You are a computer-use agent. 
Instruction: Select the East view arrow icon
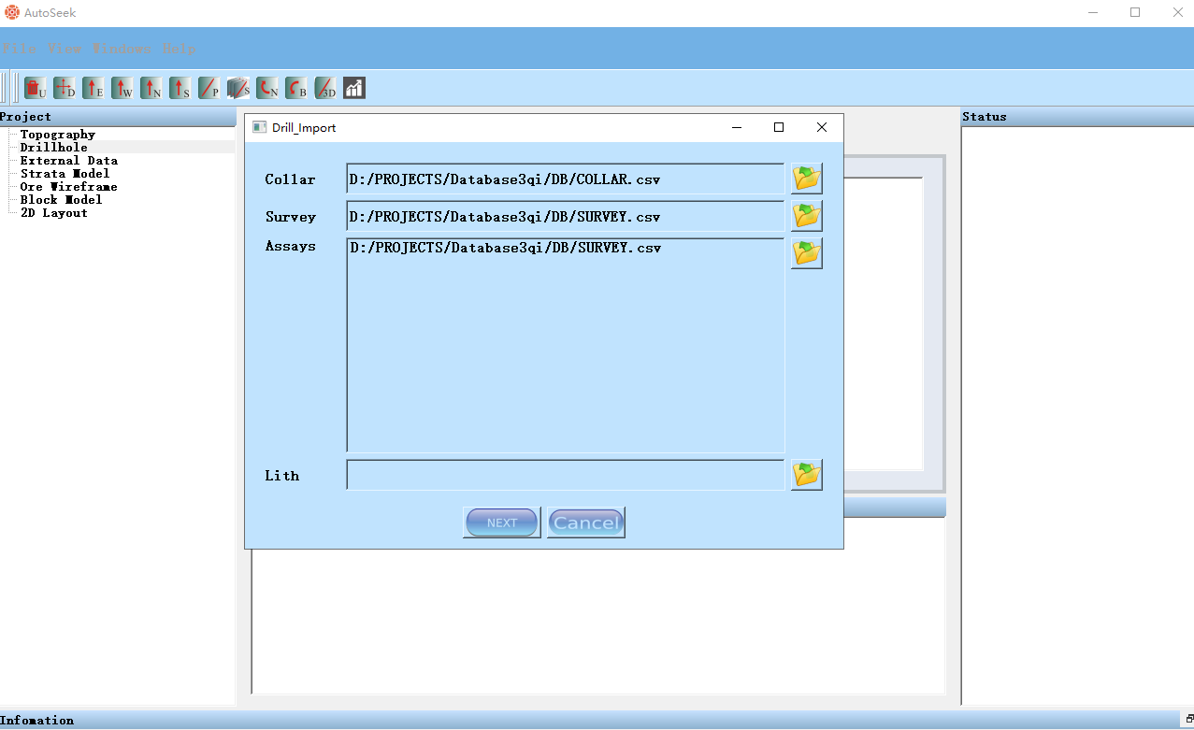click(x=94, y=89)
